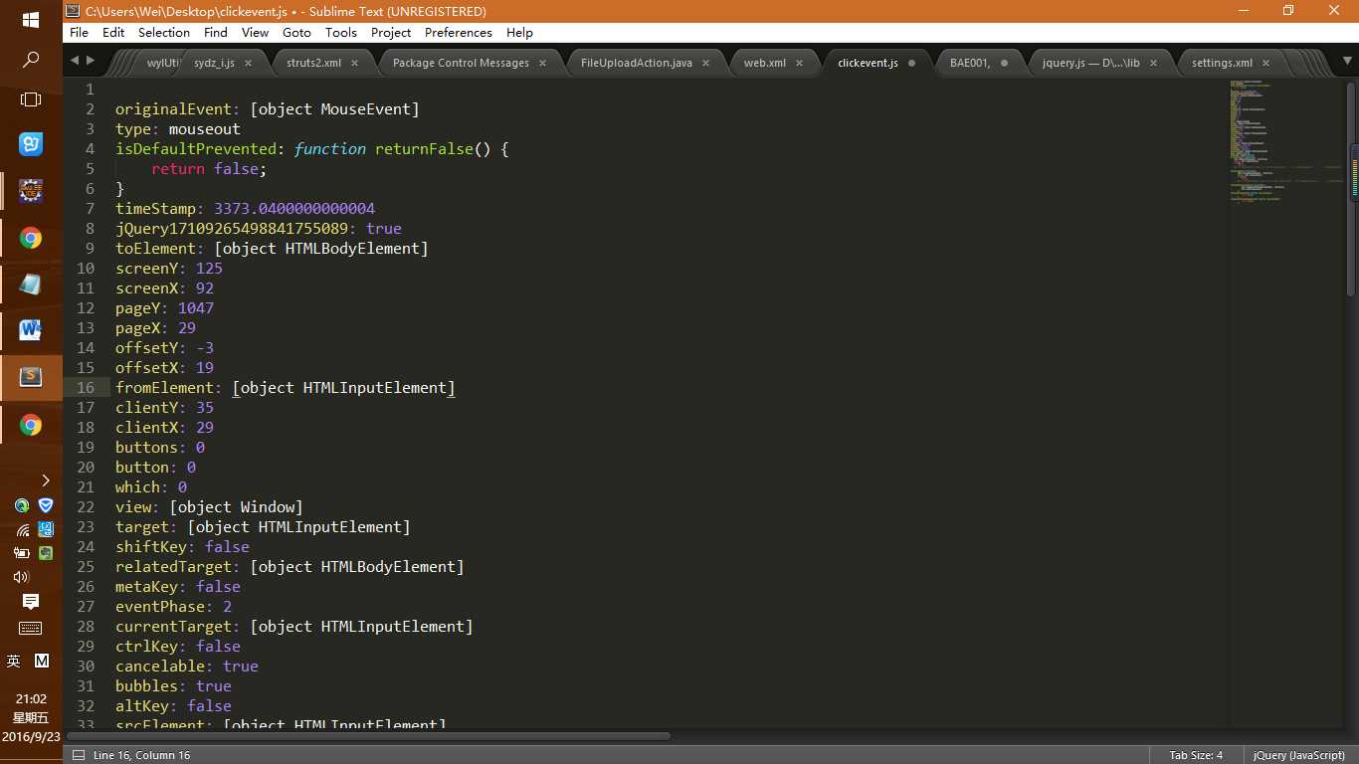Switch to the jquery.js tab

coord(1090,63)
